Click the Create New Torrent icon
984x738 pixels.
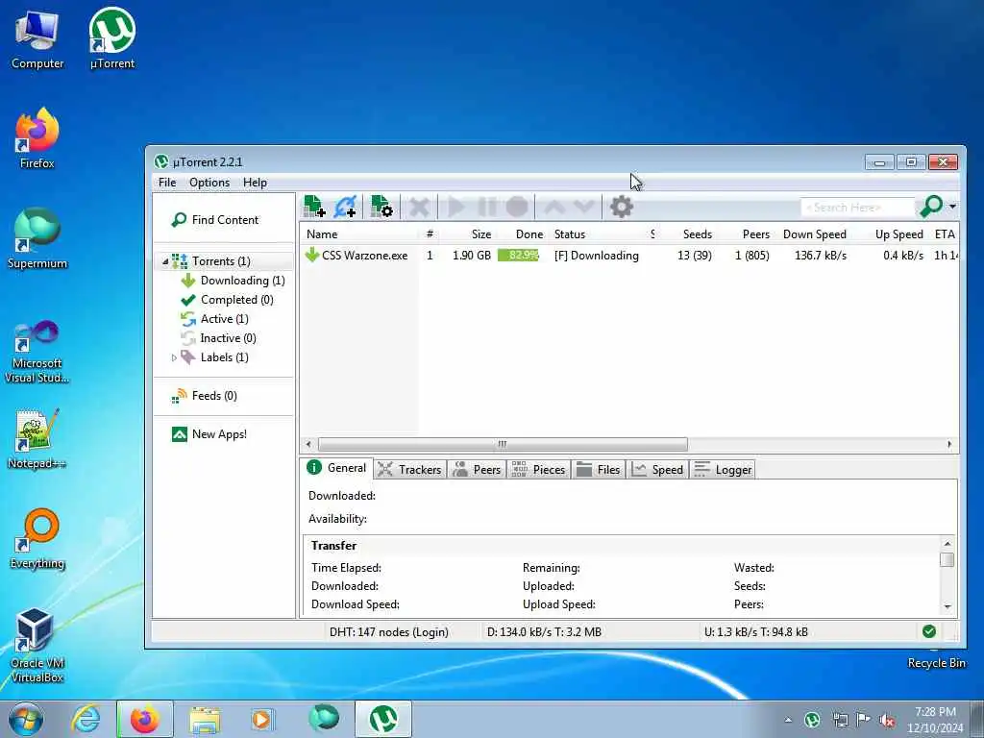tap(381, 207)
